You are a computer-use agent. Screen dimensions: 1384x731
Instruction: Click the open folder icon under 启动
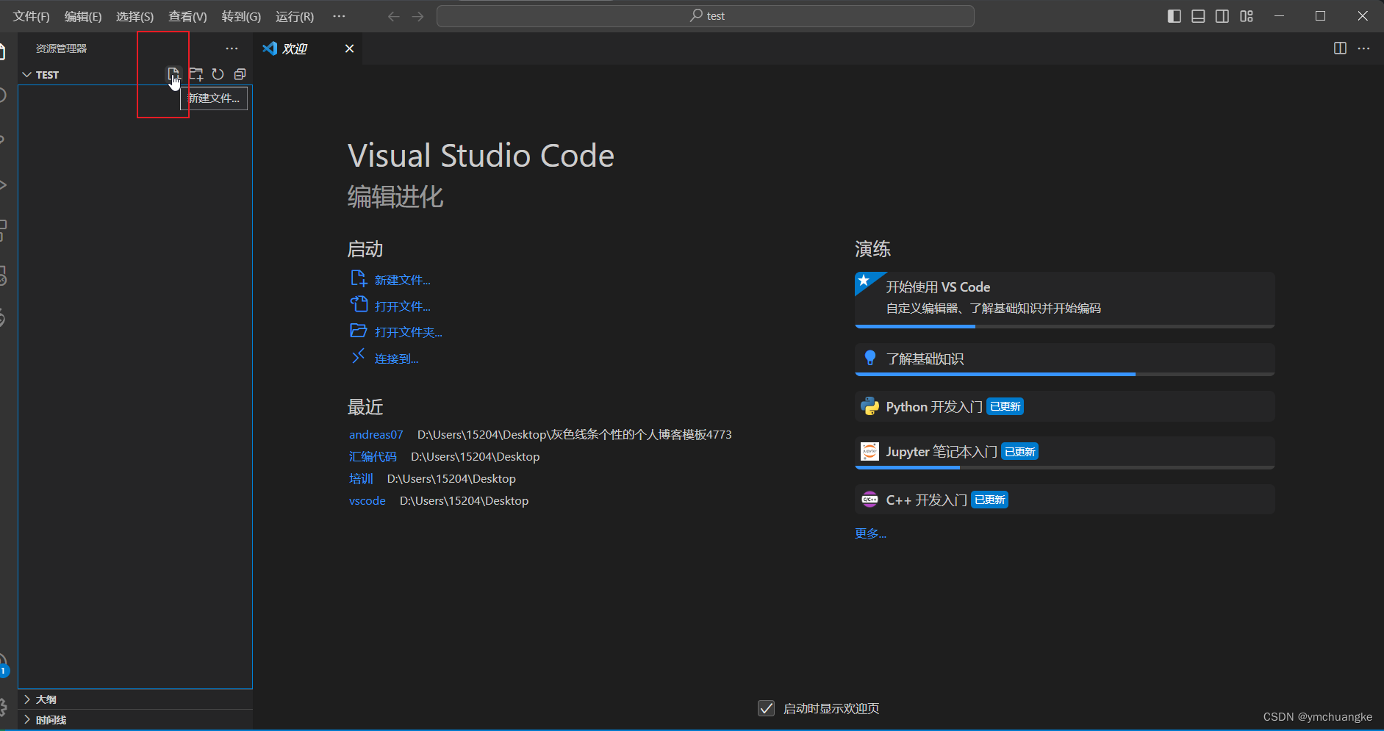[359, 331]
